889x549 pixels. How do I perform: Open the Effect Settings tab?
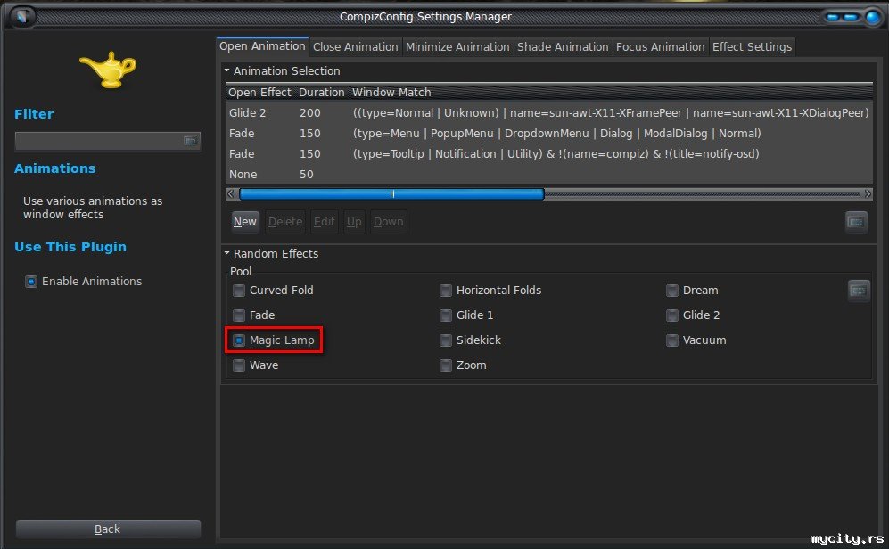752,47
